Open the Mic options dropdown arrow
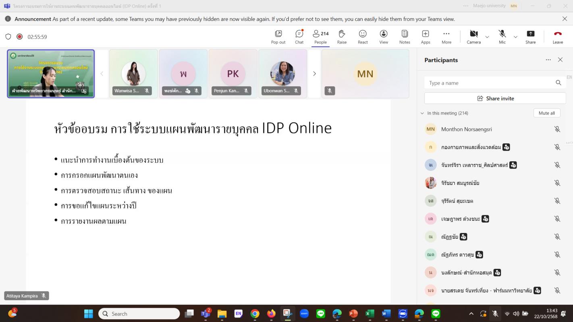The height and width of the screenshot is (322, 573). point(515,37)
